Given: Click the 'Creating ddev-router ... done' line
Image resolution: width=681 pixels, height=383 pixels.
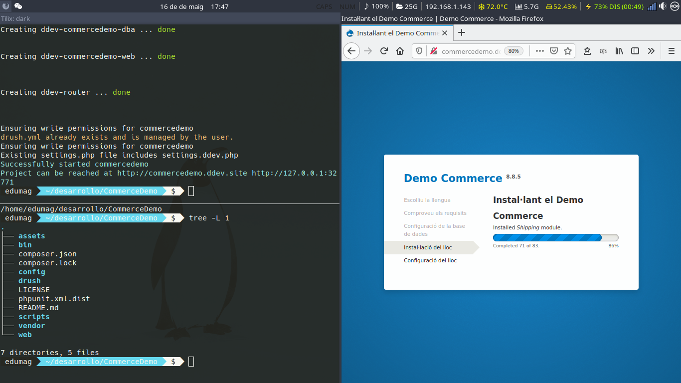Looking at the screenshot, I should click(x=65, y=92).
